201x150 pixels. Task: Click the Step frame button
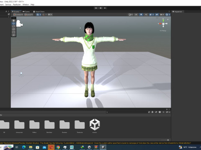[x=105, y=8]
